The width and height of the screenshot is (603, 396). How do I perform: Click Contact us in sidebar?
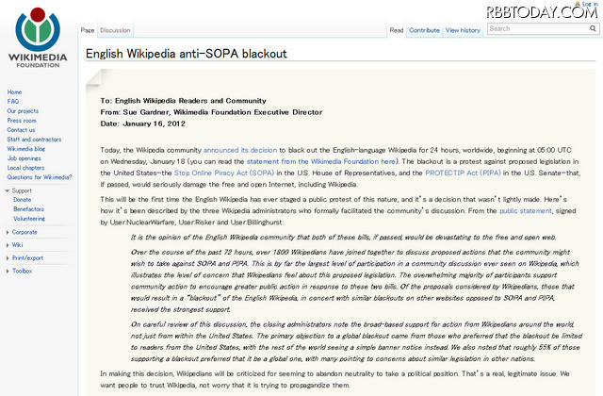(x=21, y=130)
